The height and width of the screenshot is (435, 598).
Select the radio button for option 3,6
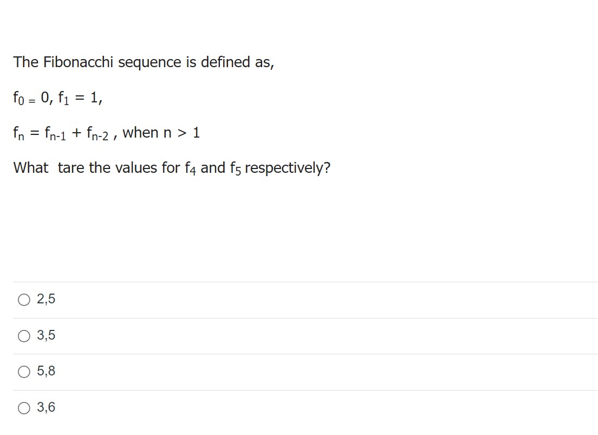24,408
